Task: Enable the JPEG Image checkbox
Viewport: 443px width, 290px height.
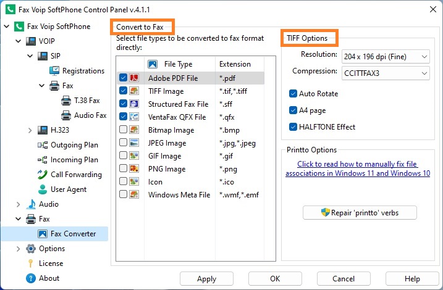Action: tap(123, 143)
